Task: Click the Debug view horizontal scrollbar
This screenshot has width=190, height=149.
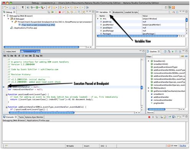Action: tap(41, 47)
